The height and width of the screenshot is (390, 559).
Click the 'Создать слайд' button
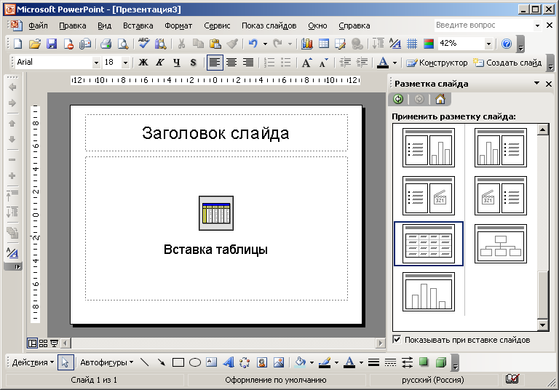tap(507, 63)
